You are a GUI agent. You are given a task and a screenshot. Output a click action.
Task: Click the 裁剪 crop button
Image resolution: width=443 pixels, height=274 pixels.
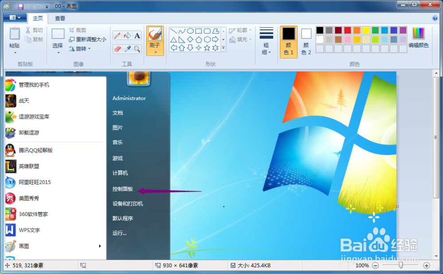click(78, 30)
